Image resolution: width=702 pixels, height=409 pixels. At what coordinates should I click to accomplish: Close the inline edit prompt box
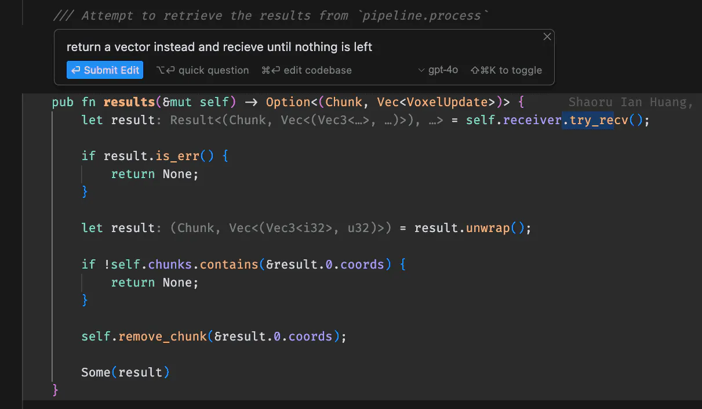coord(547,37)
